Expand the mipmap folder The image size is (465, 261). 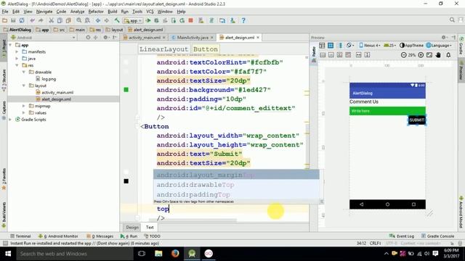[x=24, y=106]
